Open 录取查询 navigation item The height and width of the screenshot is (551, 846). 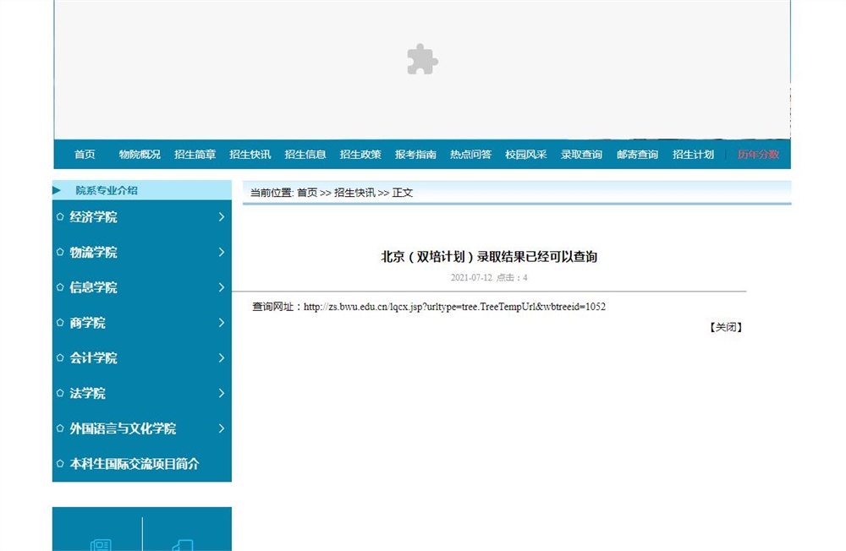click(581, 155)
